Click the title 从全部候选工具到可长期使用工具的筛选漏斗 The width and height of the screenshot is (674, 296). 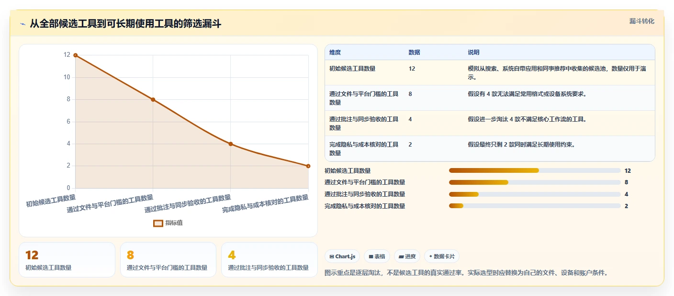pyautogui.click(x=125, y=24)
